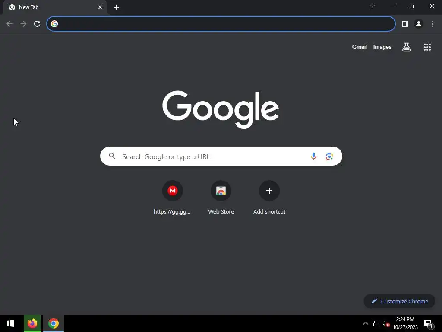Switch to Firefox in taskbar
The width and height of the screenshot is (442, 332).
pos(32,323)
